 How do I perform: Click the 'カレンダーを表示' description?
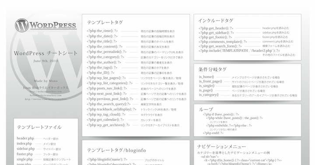(x=150, y=120)
